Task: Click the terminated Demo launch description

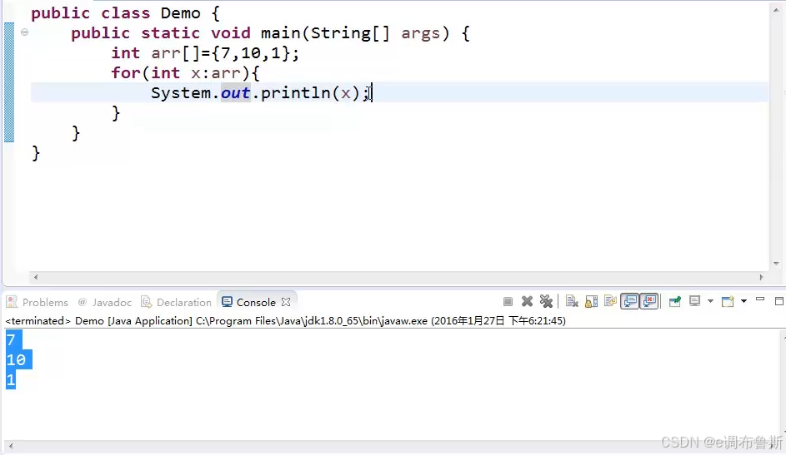Action: [285, 320]
